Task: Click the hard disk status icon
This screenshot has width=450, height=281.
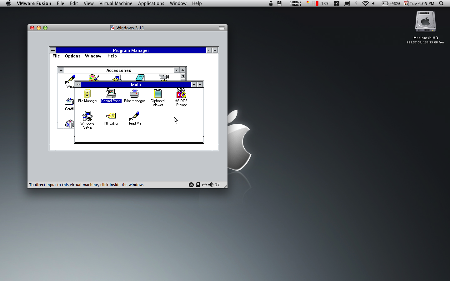Action: coord(198,185)
